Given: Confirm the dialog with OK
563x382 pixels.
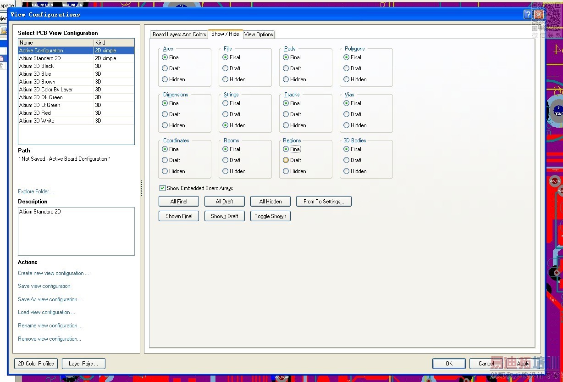Looking at the screenshot, I should coord(449,364).
